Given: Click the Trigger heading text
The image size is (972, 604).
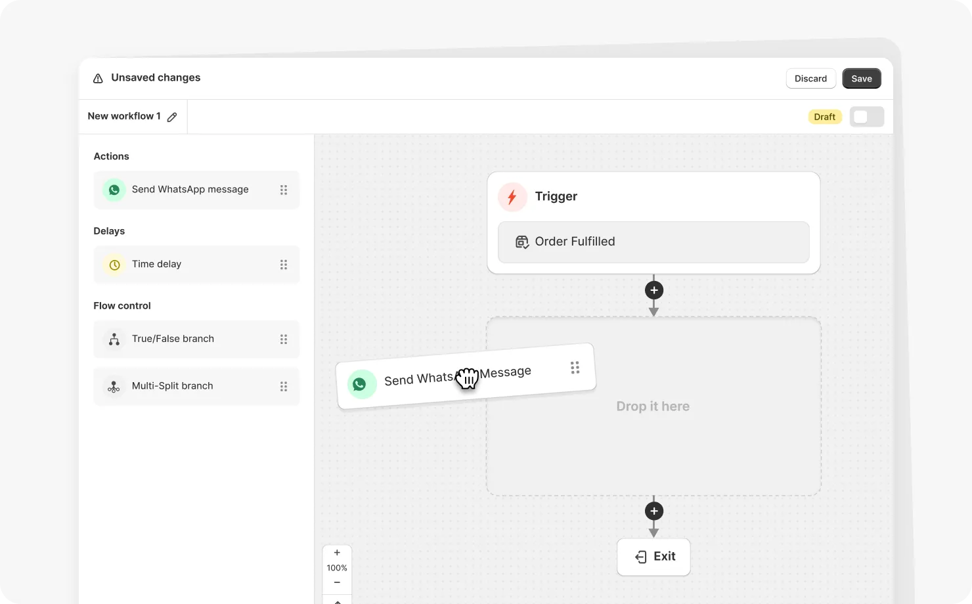Looking at the screenshot, I should (556, 196).
